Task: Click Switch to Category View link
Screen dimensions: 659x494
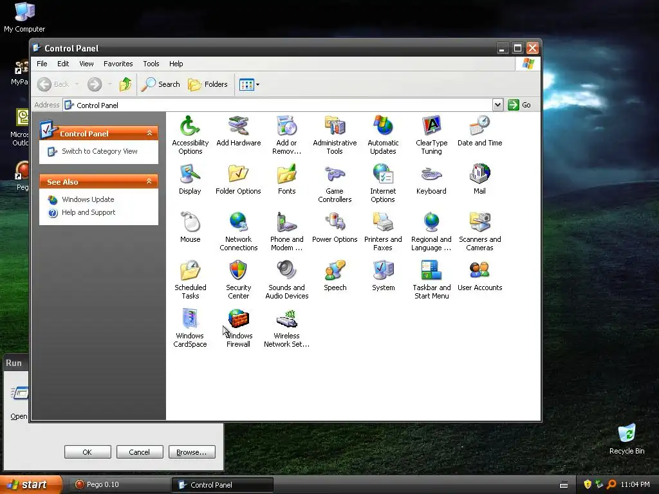Action: click(x=100, y=151)
